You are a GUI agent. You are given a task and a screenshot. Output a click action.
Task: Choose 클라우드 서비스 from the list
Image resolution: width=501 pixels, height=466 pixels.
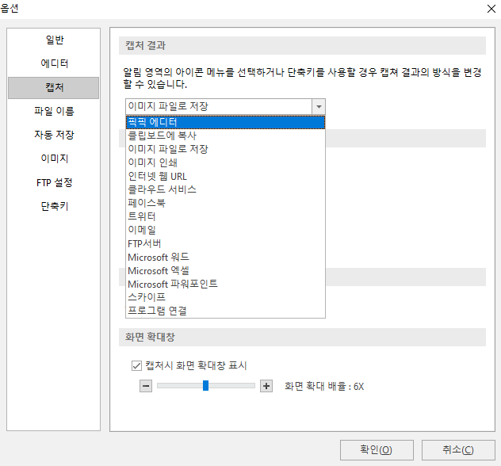coord(226,189)
